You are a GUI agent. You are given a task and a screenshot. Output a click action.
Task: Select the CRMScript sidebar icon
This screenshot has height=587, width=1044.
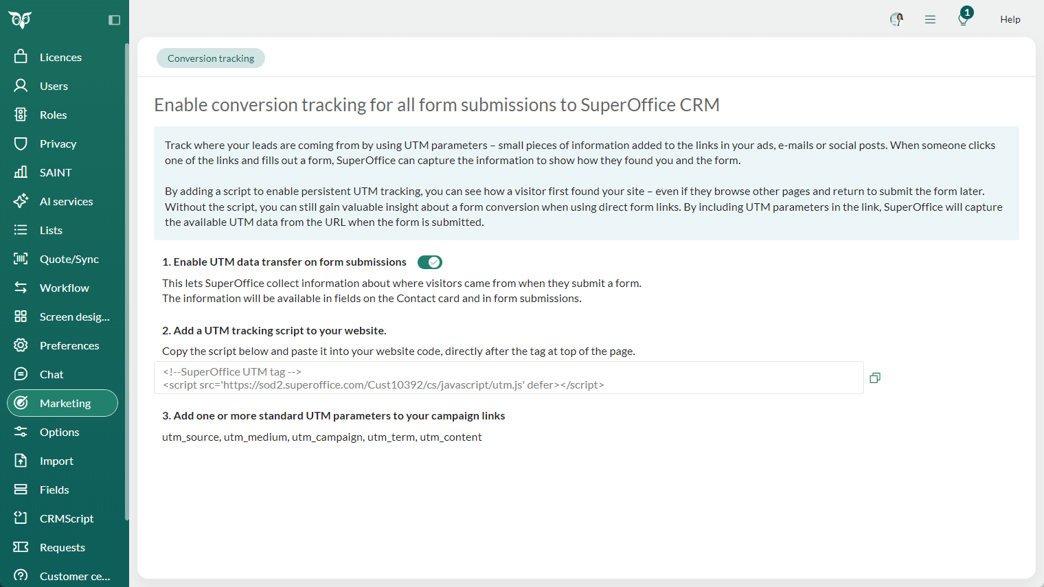21,518
